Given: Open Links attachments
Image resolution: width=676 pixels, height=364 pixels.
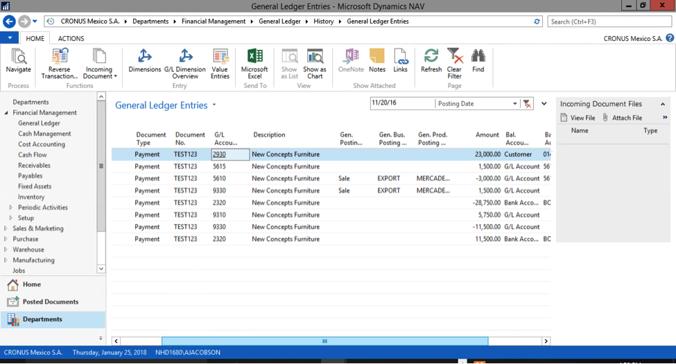Looking at the screenshot, I should [400, 60].
